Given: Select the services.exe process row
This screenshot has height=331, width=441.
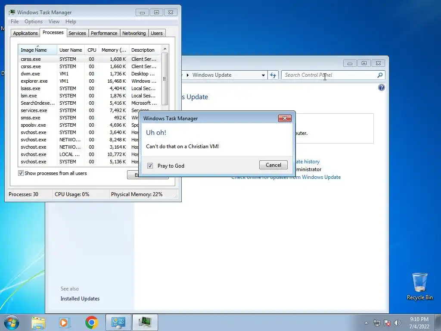Looking at the screenshot, I should coord(90,110).
